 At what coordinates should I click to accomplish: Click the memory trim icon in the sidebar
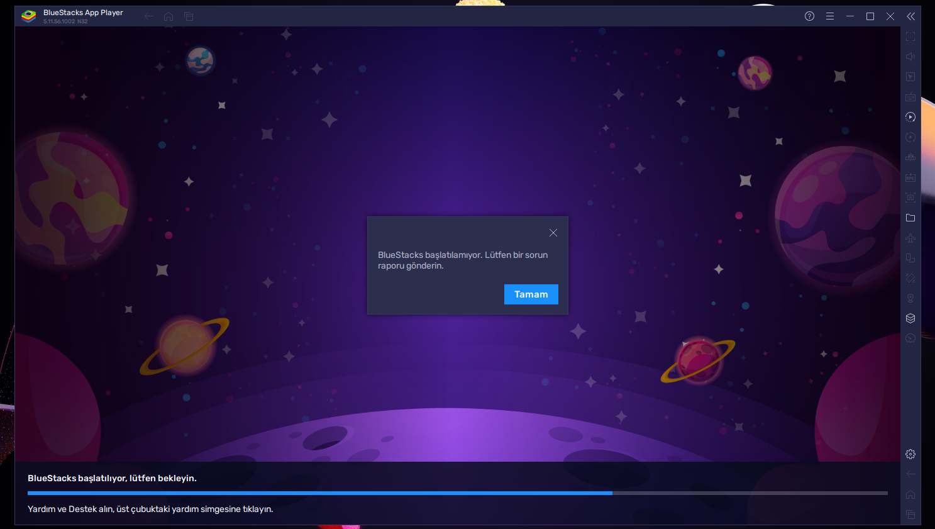pyautogui.click(x=910, y=157)
